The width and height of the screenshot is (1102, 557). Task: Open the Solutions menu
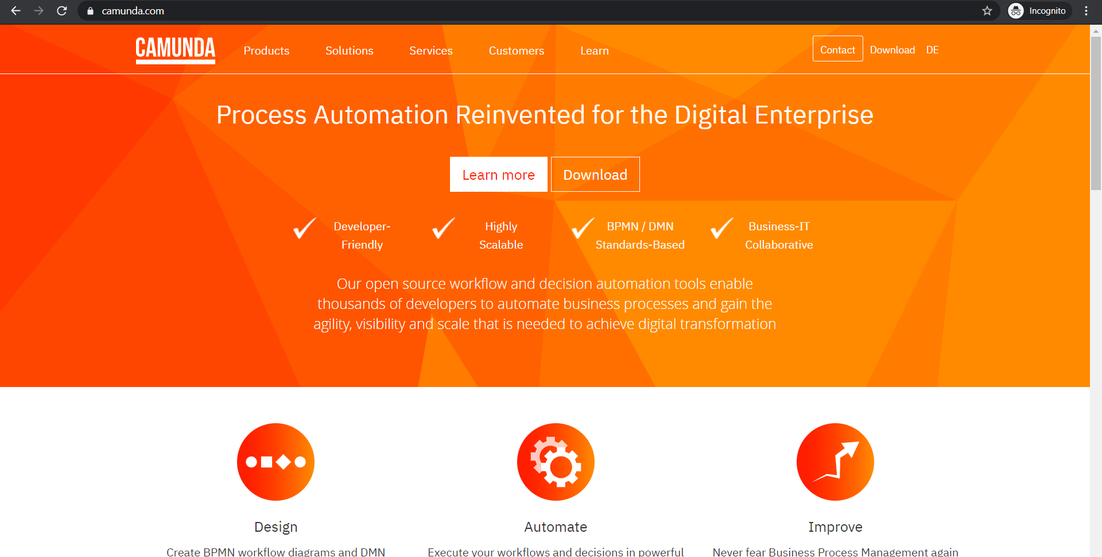(x=350, y=51)
